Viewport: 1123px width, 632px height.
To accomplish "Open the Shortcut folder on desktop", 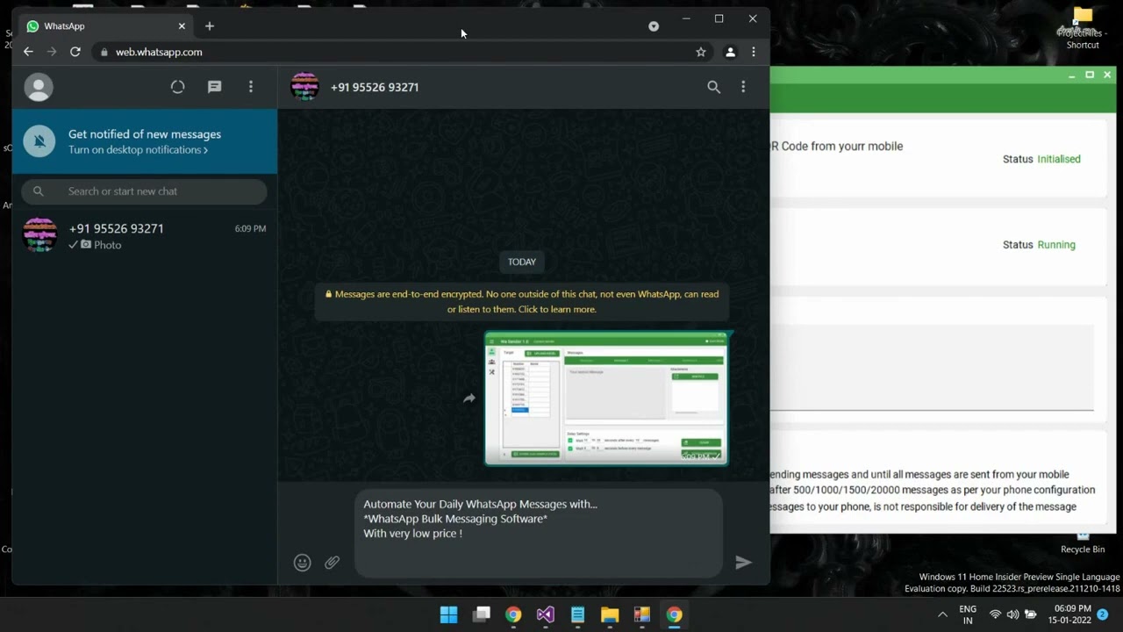I will click(x=1083, y=28).
